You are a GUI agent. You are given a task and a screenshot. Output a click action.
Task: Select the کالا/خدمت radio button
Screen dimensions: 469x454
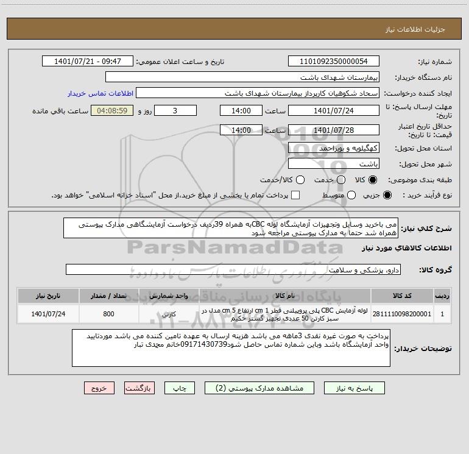300,180
